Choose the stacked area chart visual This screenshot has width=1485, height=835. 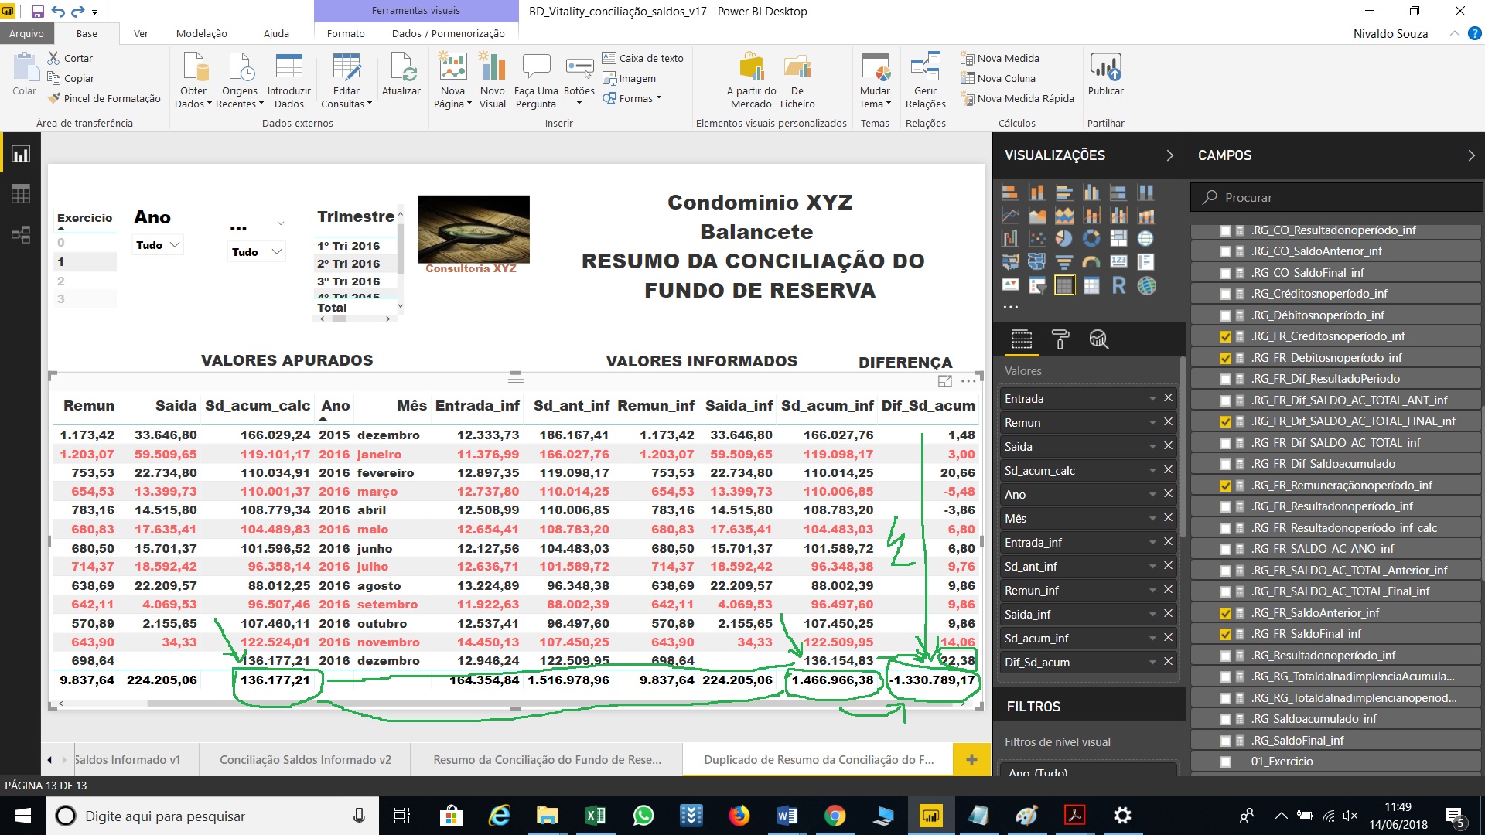(1064, 216)
